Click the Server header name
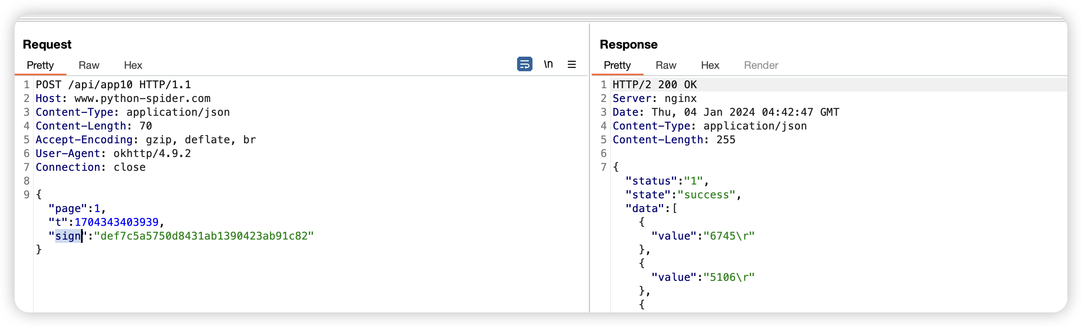 coord(632,98)
